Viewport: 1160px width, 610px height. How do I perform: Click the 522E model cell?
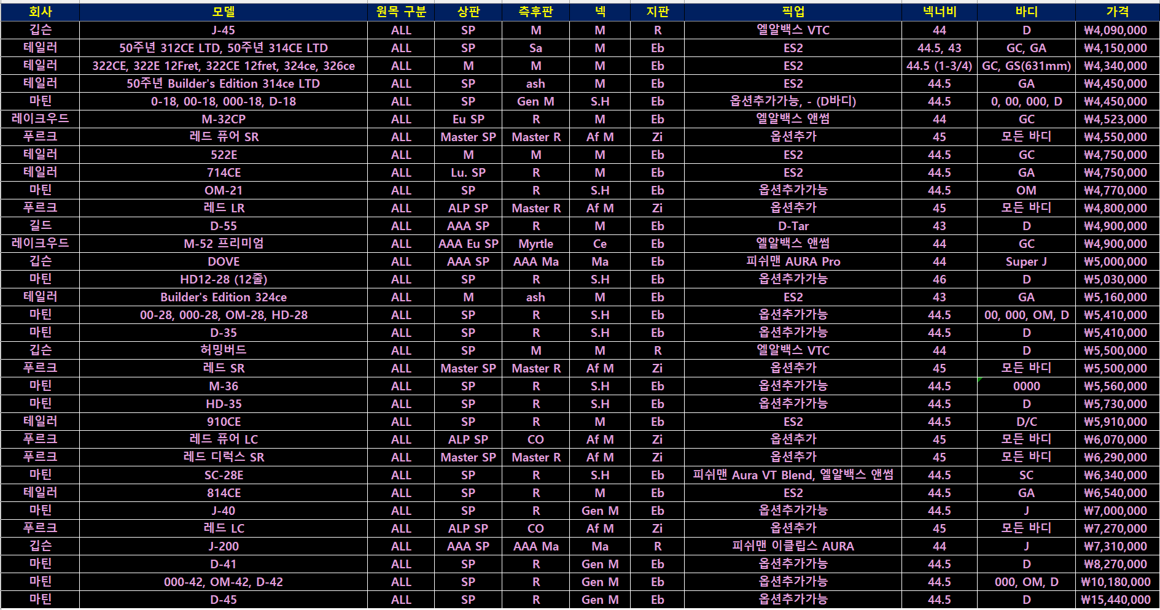[x=224, y=155]
